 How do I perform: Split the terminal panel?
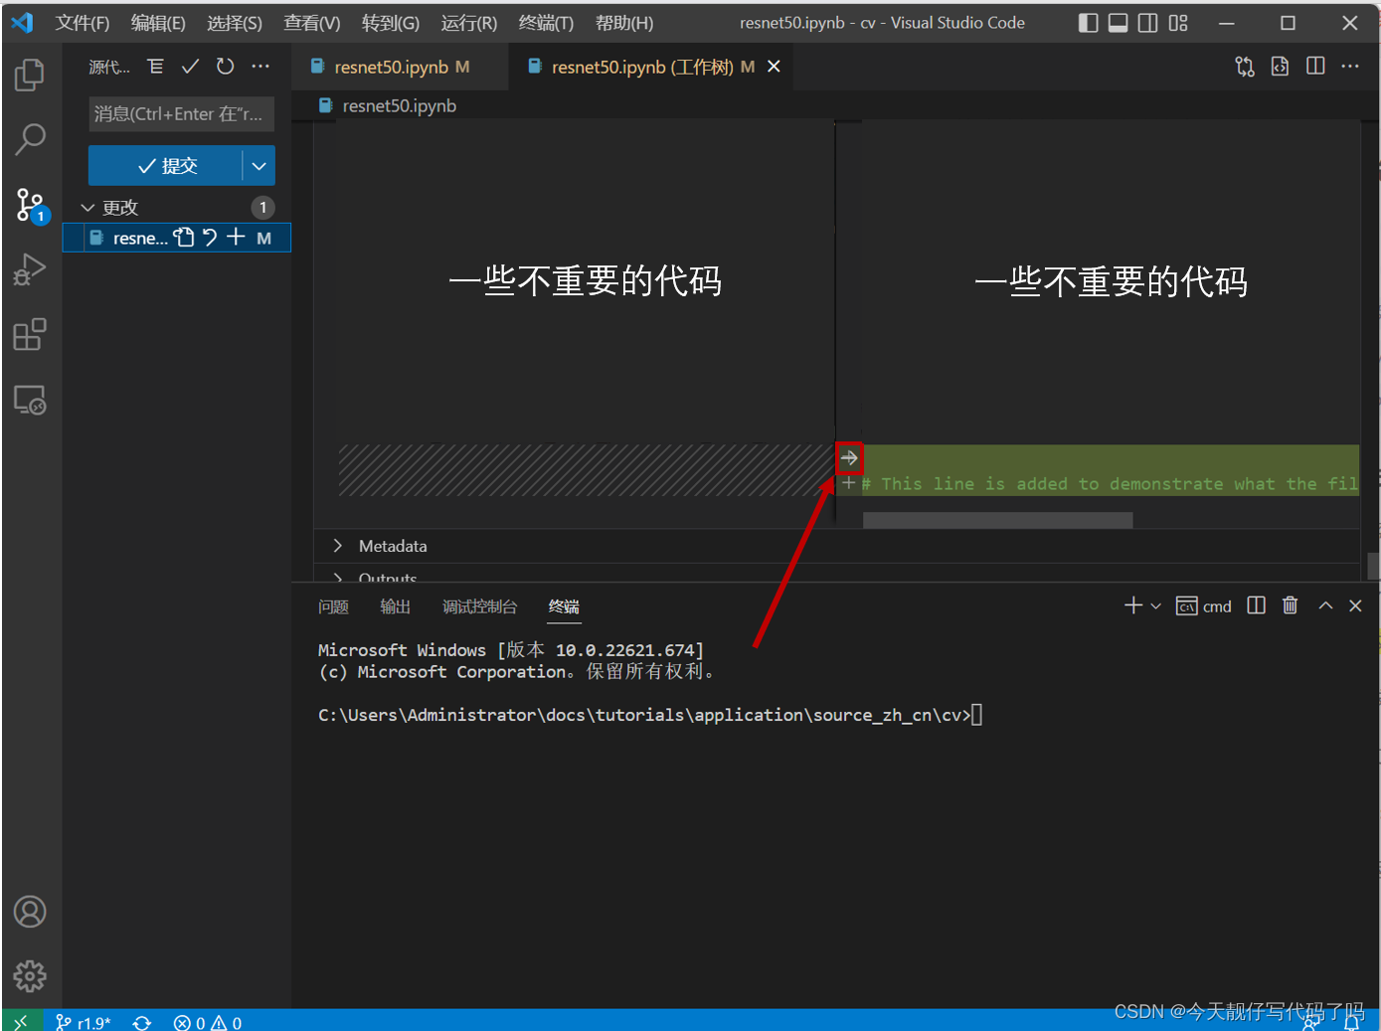[1257, 605]
